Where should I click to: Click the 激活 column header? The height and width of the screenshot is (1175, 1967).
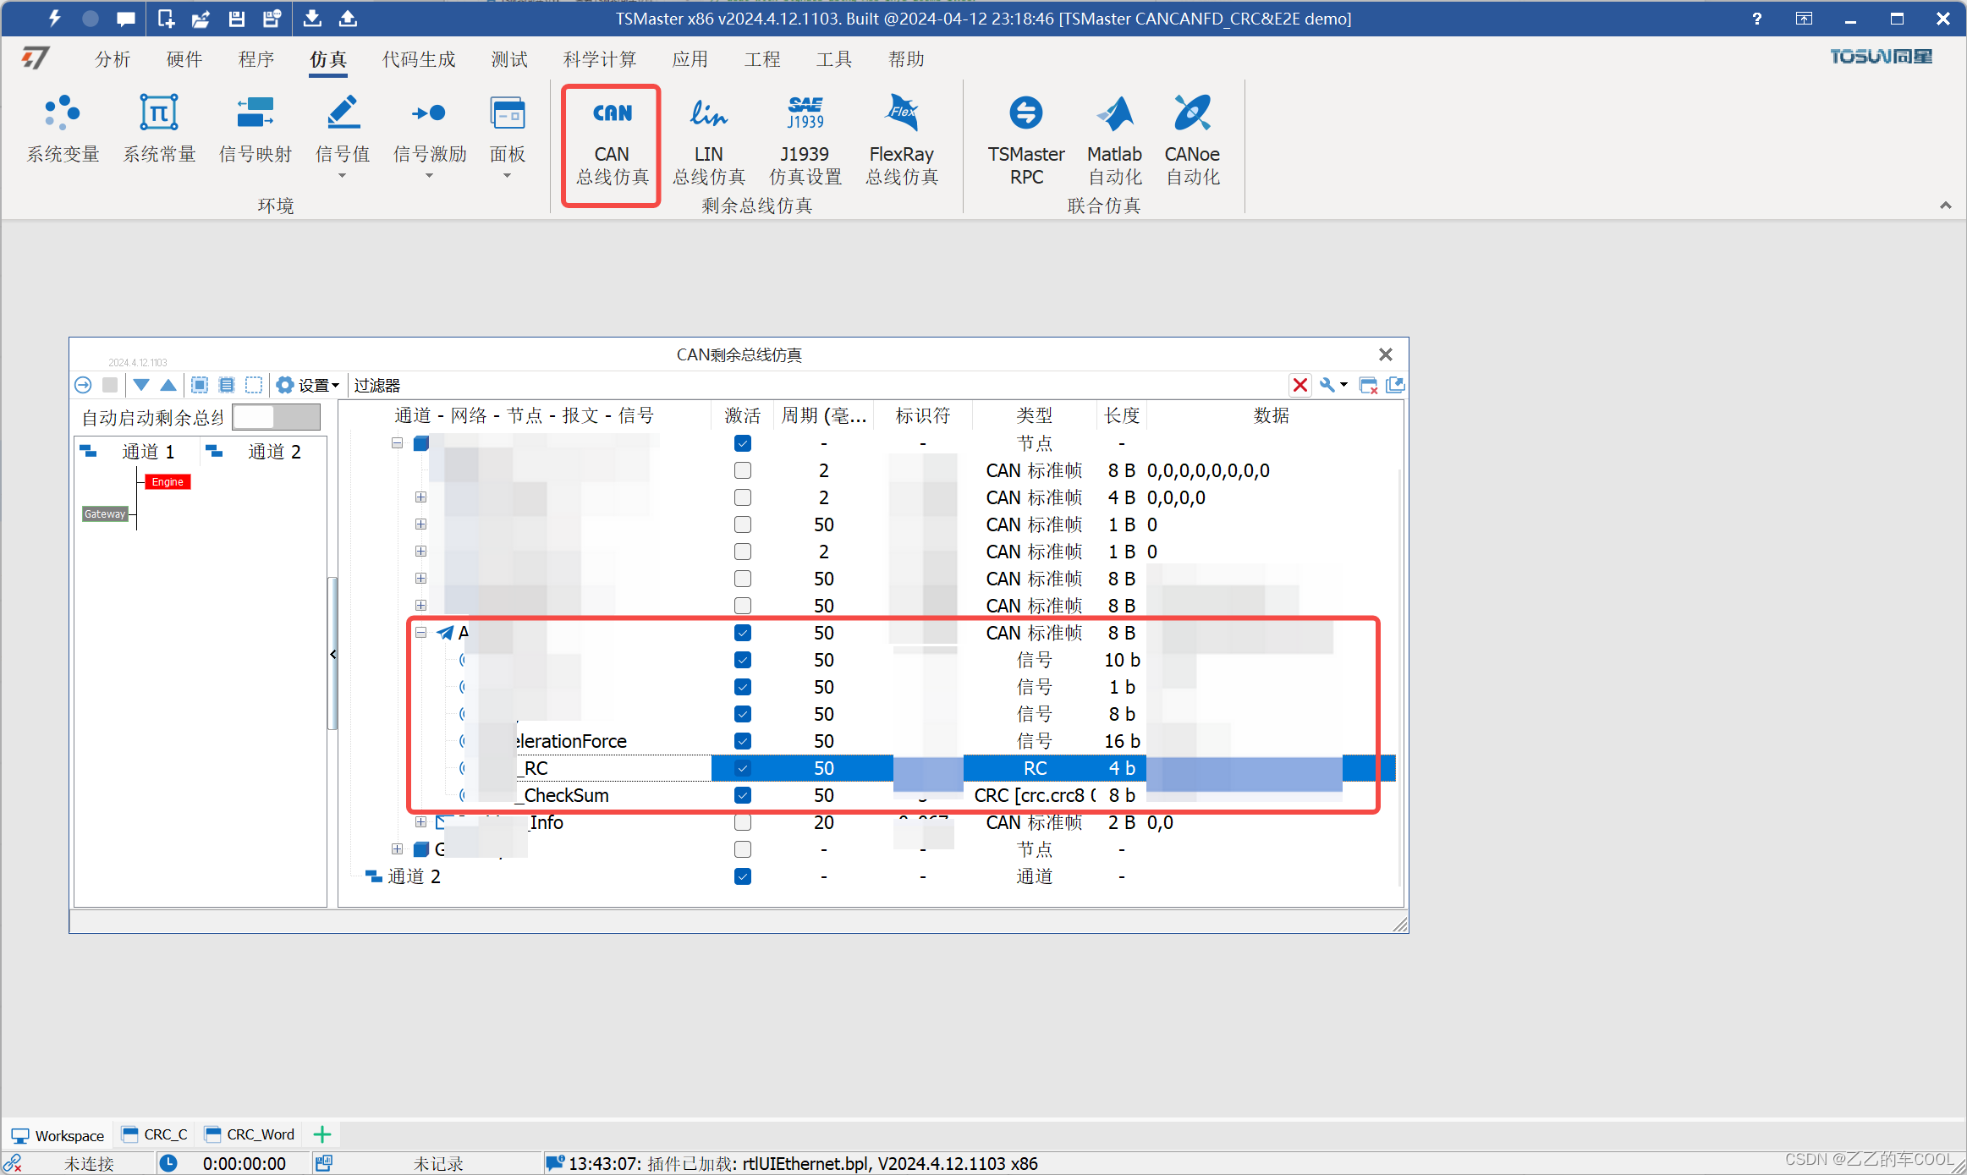tap(743, 415)
